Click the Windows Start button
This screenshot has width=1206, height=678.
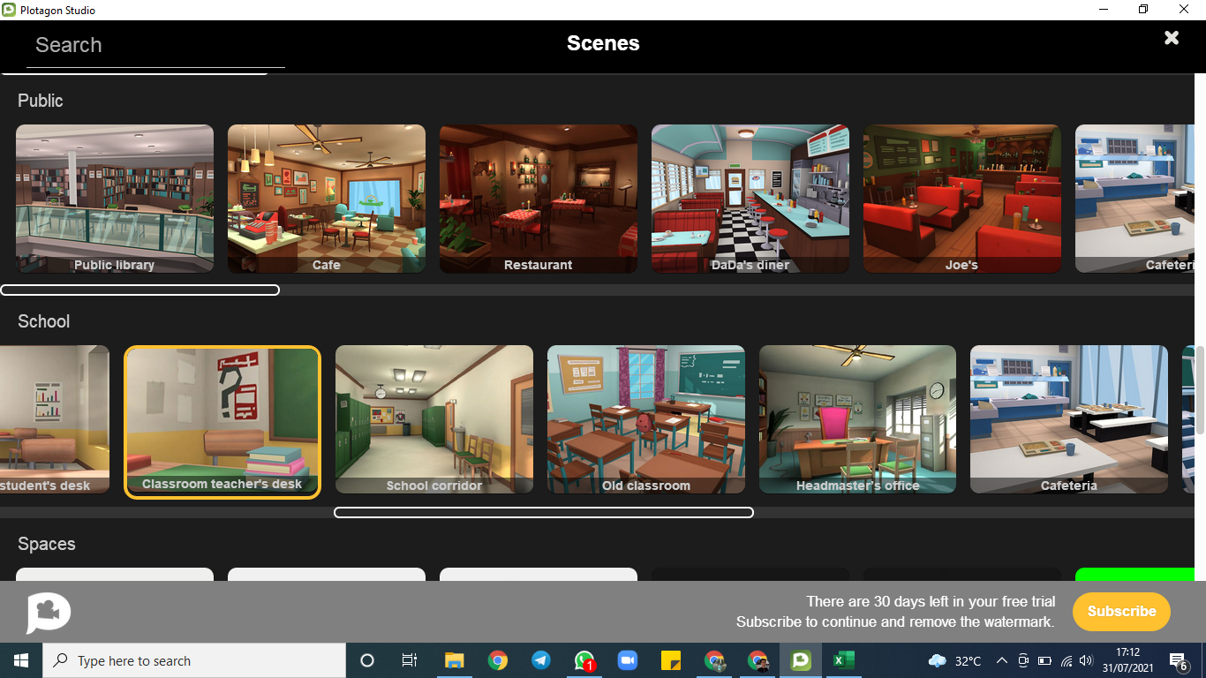coord(21,660)
